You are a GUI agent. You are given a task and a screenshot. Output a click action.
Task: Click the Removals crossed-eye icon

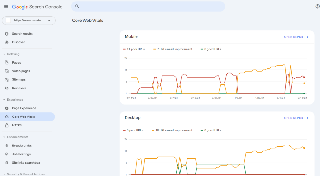click(7, 88)
